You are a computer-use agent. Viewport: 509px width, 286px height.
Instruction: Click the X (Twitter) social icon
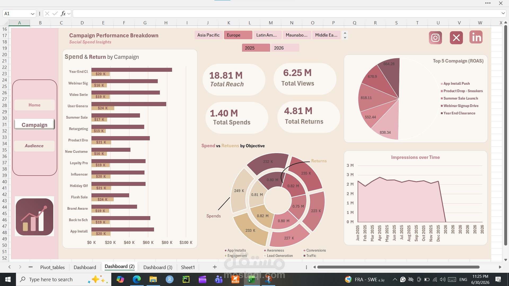click(x=456, y=38)
